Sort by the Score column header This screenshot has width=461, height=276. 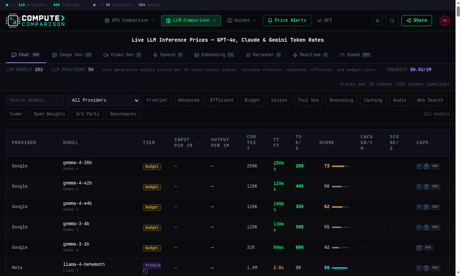tap(329, 143)
